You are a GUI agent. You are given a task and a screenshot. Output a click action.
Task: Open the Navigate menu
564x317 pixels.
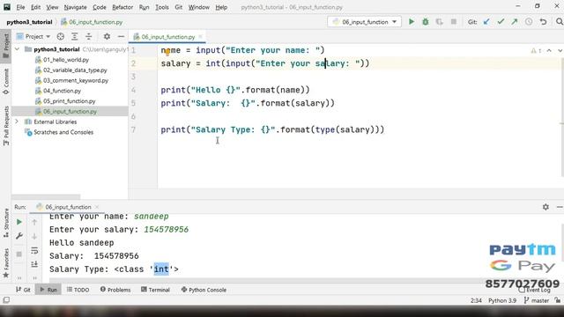click(x=75, y=7)
